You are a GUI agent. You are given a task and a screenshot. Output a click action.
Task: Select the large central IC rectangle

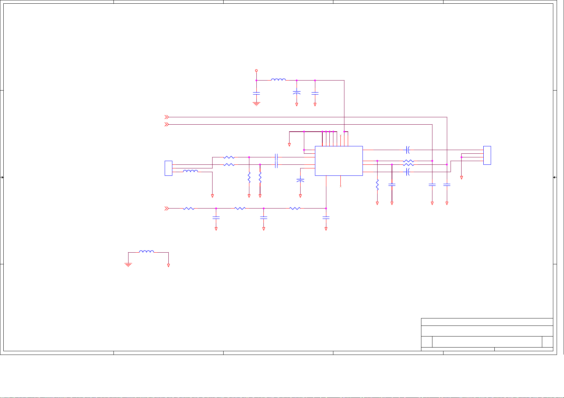point(339,161)
